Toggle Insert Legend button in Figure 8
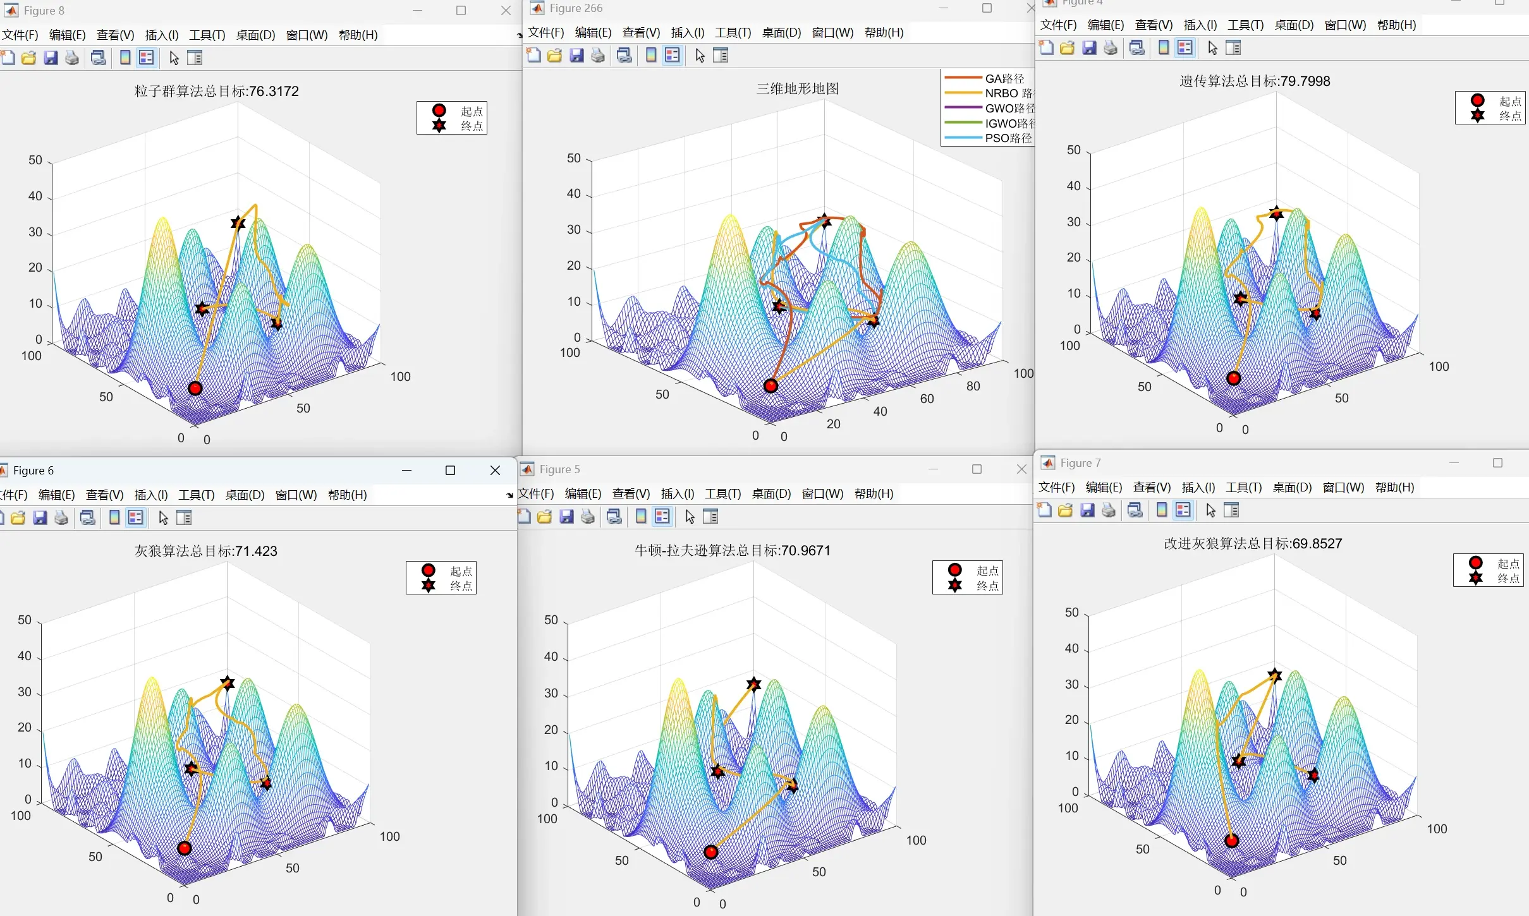The width and height of the screenshot is (1529, 916). click(147, 58)
